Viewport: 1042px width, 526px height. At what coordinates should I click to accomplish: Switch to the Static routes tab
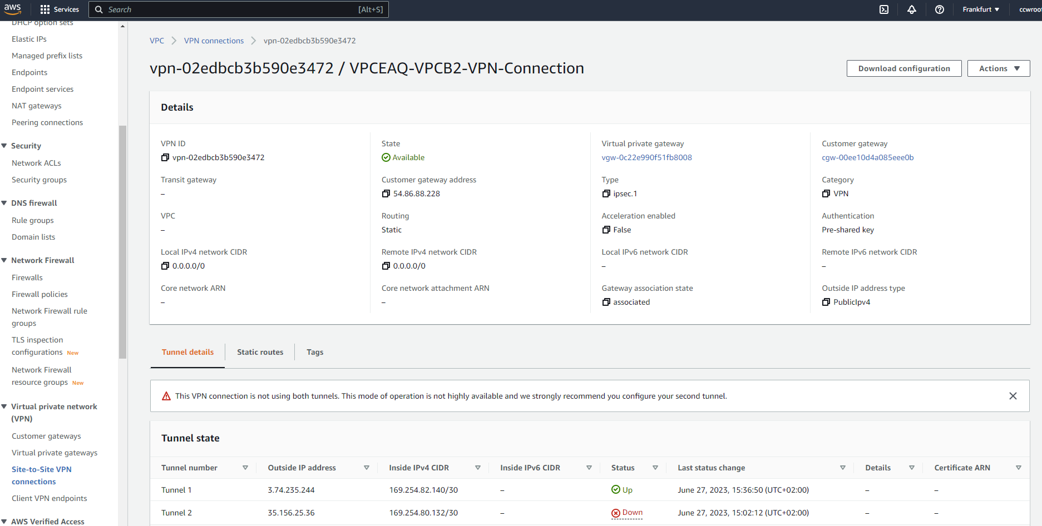tap(260, 352)
